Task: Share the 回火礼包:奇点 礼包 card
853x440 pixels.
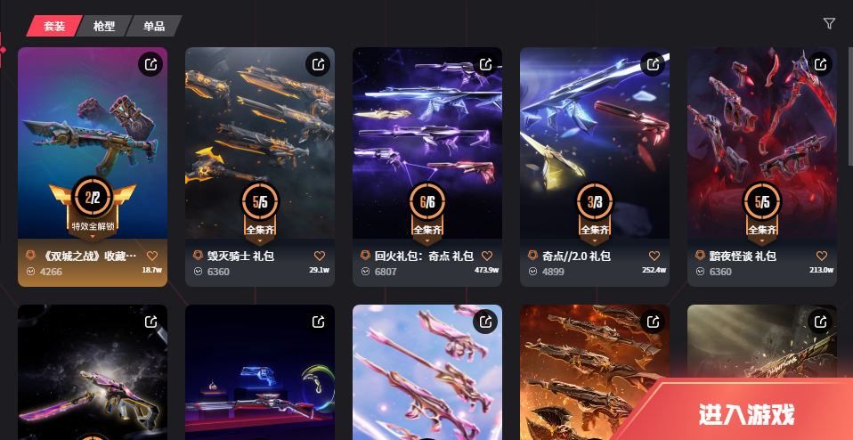Action: pos(486,65)
